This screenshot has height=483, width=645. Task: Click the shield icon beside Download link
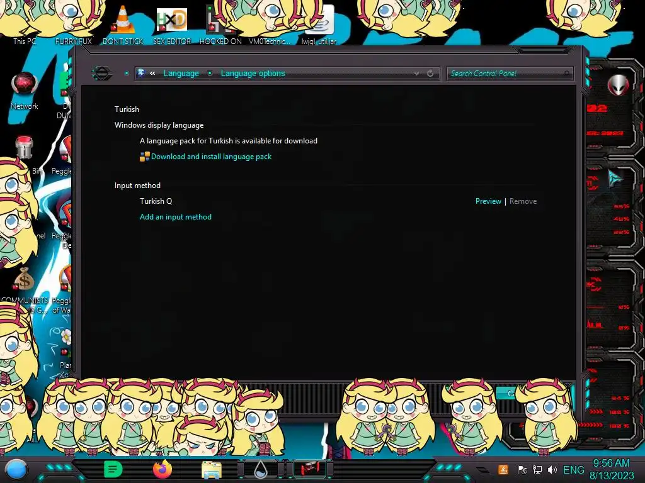[144, 157]
